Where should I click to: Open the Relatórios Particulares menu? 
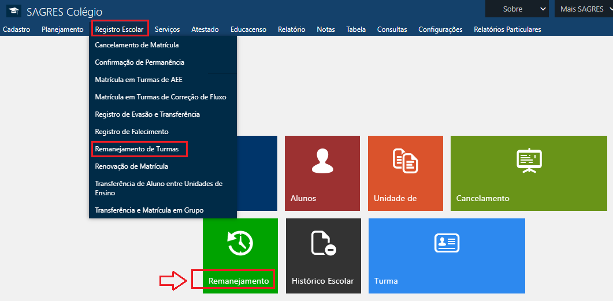click(x=507, y=29)
